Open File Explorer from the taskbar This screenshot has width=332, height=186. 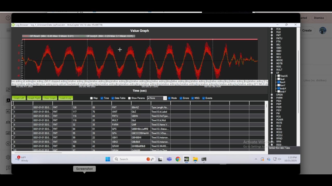click(195, 159)
